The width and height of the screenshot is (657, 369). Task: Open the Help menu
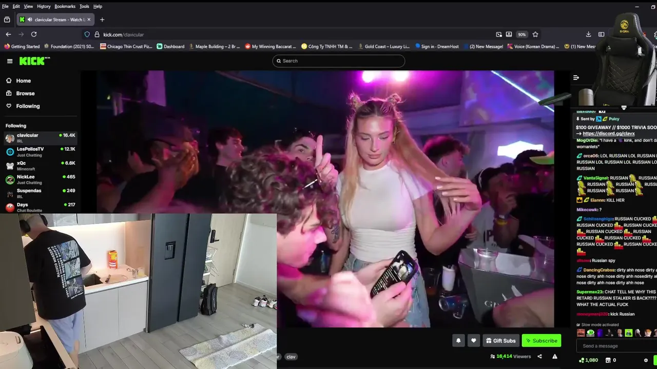tap(98, 6)
